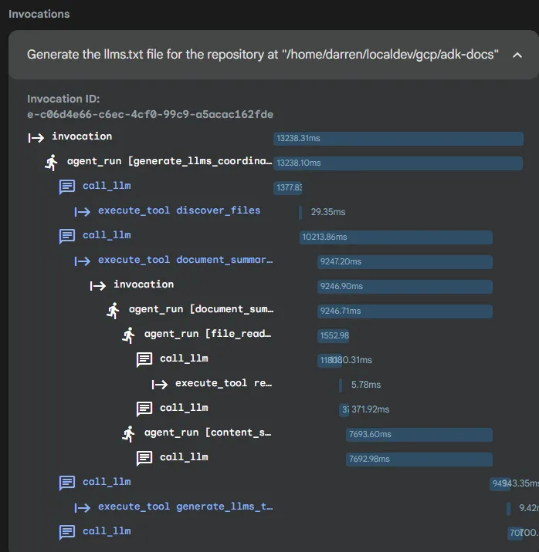
Task: Click the arrow icon before the top-level invocation
Action: pos(36,137)
